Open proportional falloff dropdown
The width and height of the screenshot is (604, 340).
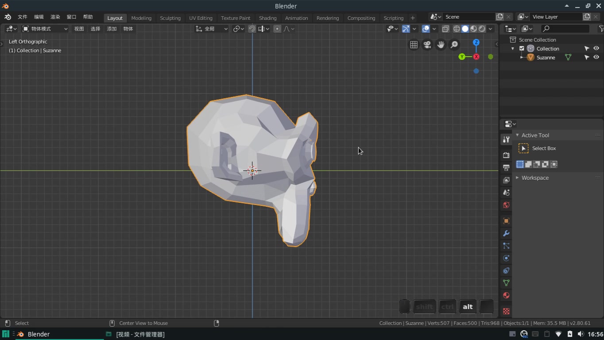pos(289,29)
